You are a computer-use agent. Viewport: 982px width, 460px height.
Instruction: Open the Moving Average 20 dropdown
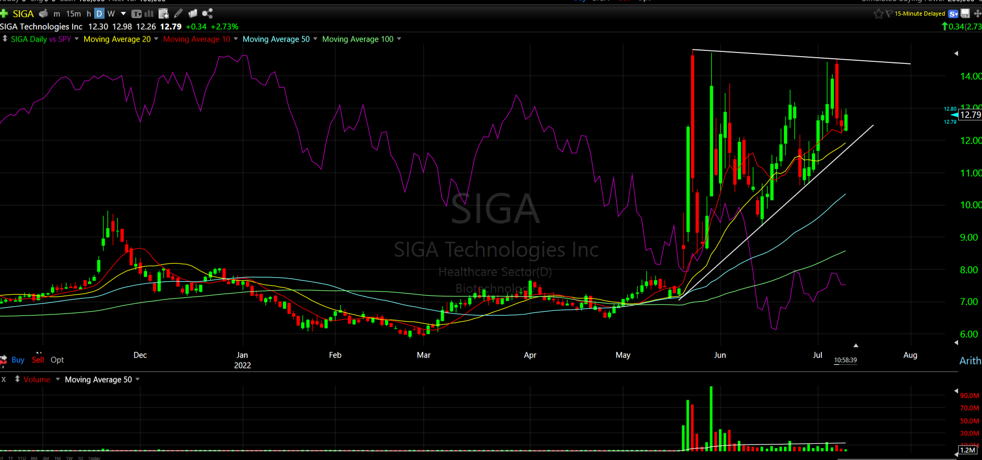(156, 39)
